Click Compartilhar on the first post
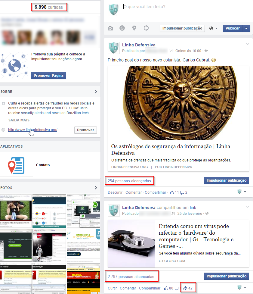The image size is (253, 294). (x=155, y=192)
